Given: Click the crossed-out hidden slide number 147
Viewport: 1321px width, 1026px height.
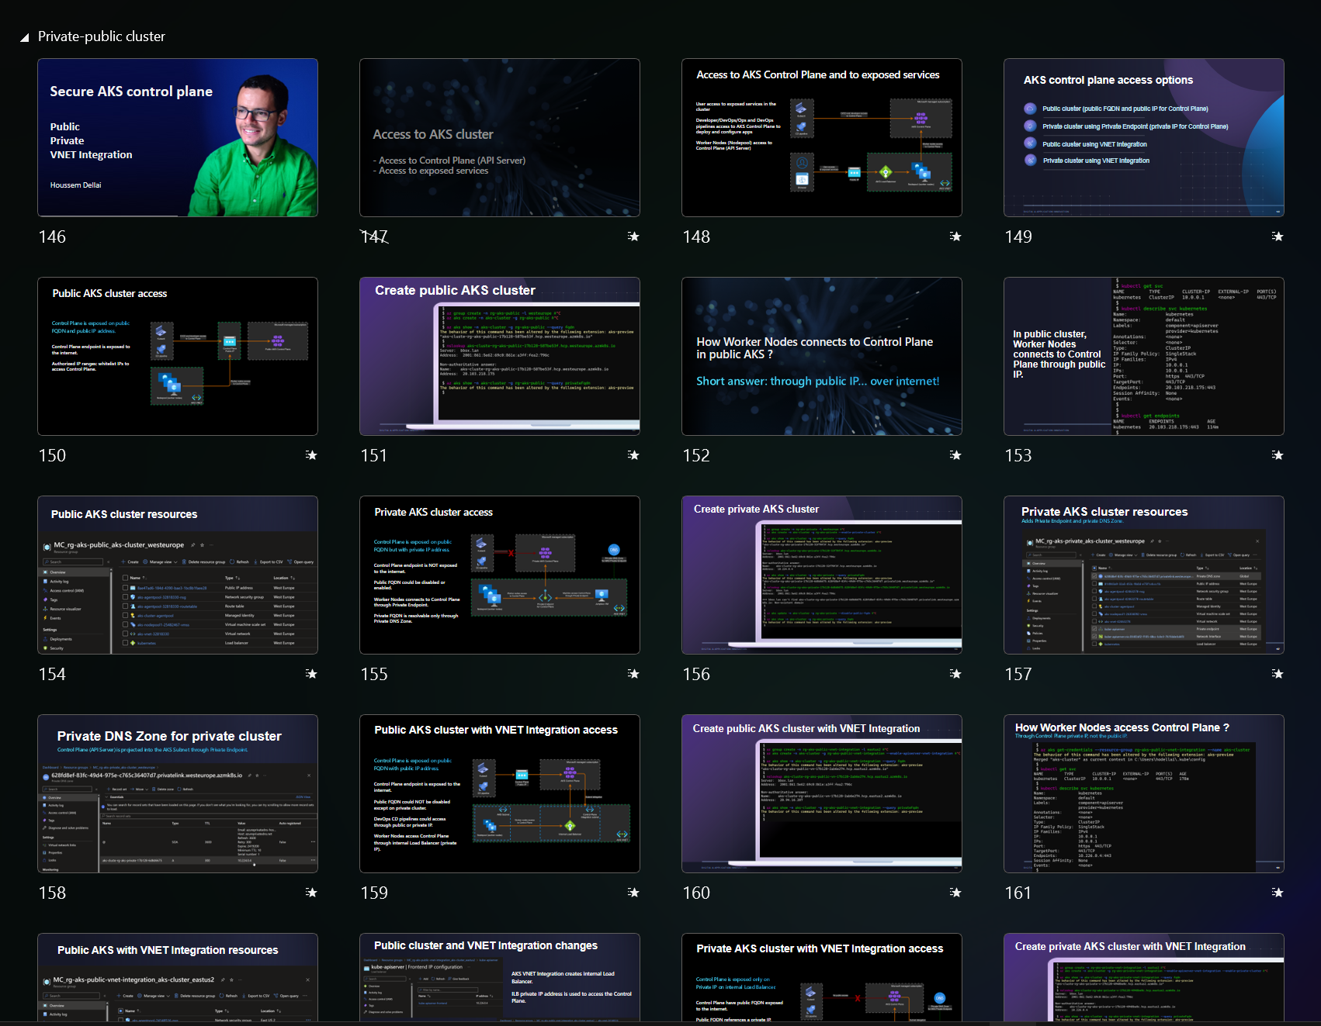Looking at the screenshot, I should coord(374,237).
